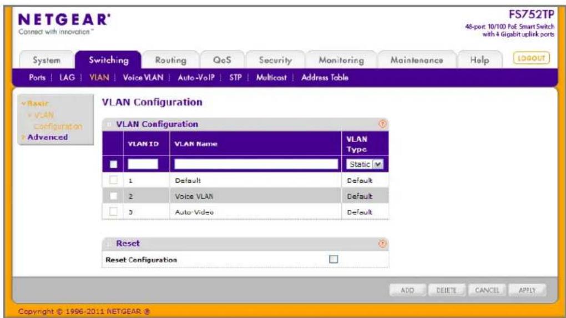Image resolution: width=566 pixels, height=318 pixels.
Task: Open the VLAN item in the sidebar
Action: coord(44,115)
